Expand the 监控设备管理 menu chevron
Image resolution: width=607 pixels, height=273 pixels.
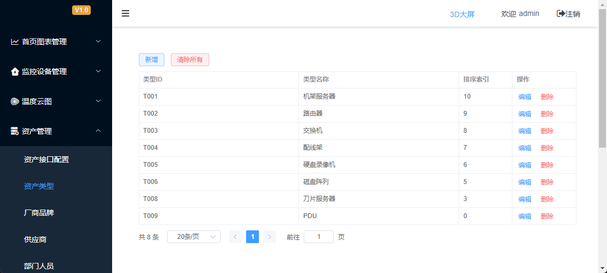(x=98, y=71)
